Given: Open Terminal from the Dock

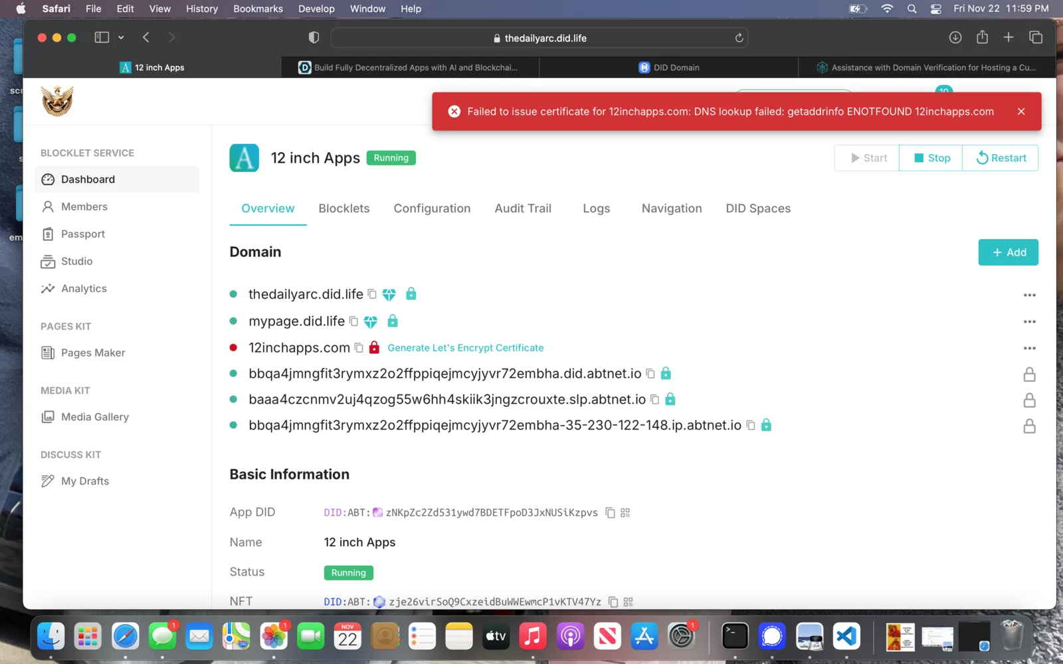Looking at the screenshot, I should 735,636.
